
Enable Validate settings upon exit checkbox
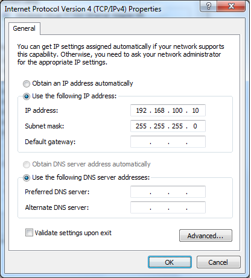[29, 233]
